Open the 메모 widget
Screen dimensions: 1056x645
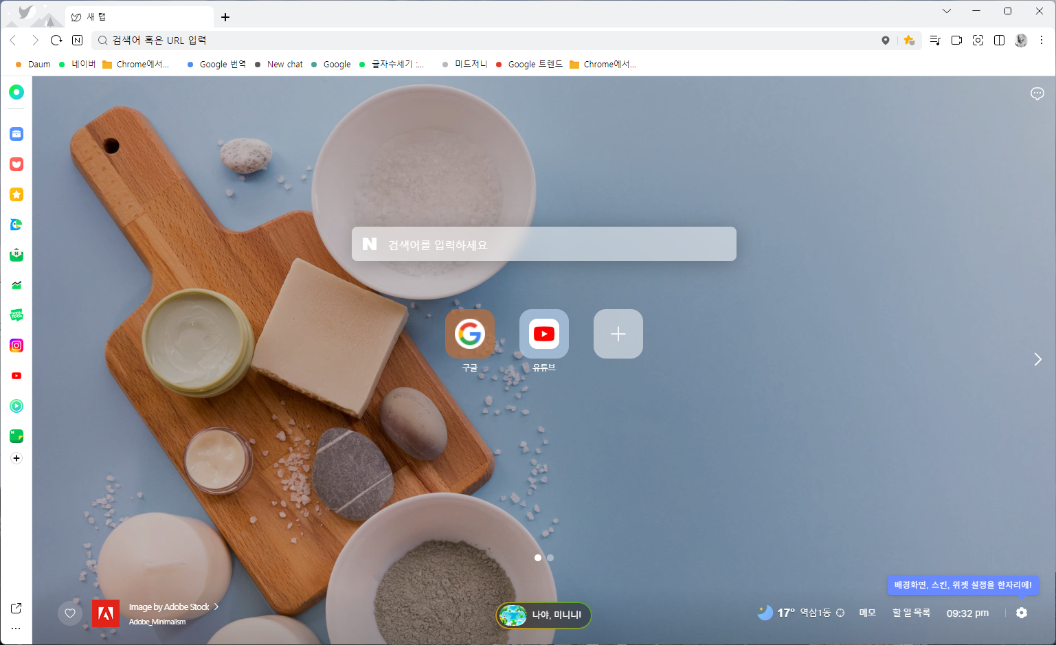pyautogui.click(x=867, y=613)
